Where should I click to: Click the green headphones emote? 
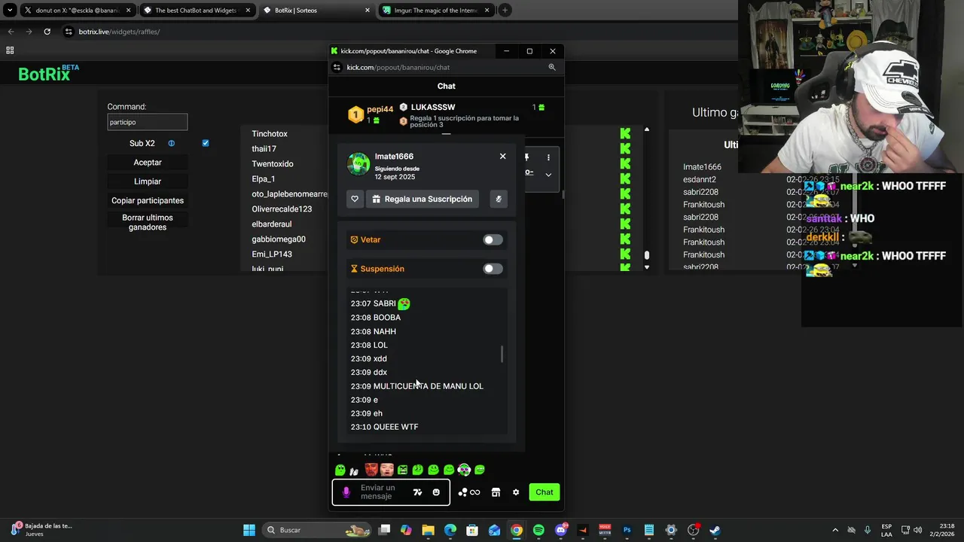pos(464,470)
